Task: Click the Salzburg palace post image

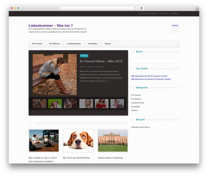Action: coord(113,141)
